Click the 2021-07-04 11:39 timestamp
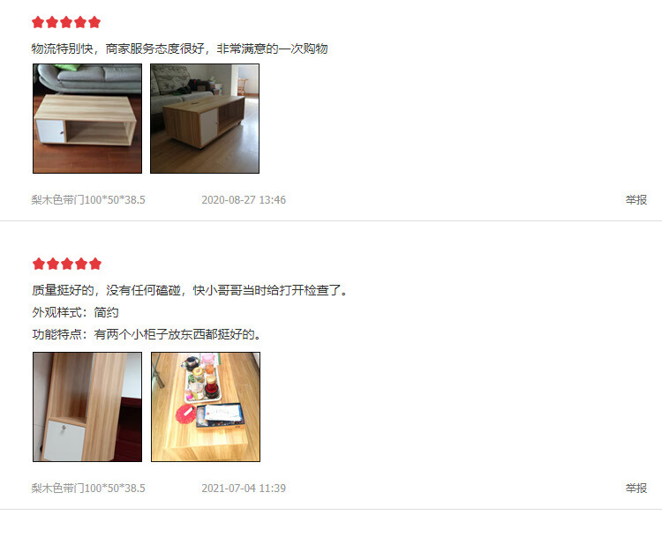This screenshot has width=662, height=552. point(244,489)
